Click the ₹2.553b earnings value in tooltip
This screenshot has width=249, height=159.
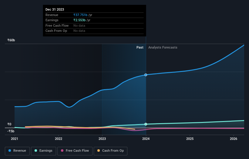tap(79, 20)
